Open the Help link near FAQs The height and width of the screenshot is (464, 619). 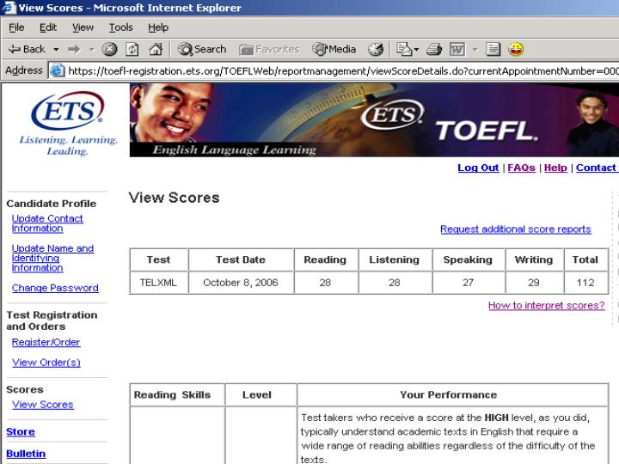point(555,168)
